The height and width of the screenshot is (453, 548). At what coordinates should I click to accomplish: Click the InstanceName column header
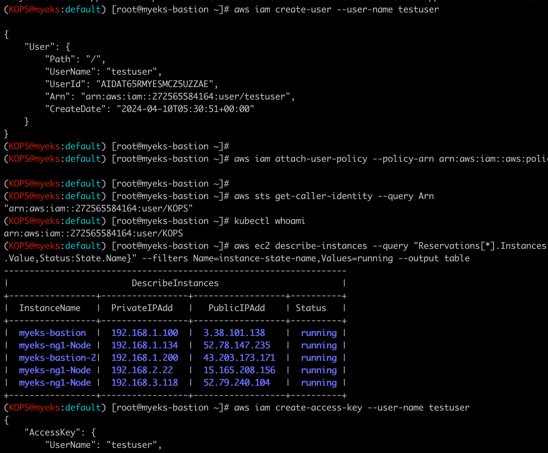pyautogui.click(x=50, y=308)
